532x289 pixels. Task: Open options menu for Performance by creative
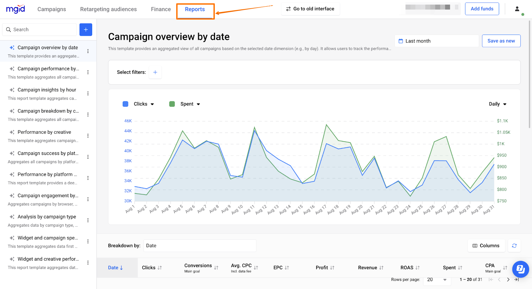click(88, 136)
